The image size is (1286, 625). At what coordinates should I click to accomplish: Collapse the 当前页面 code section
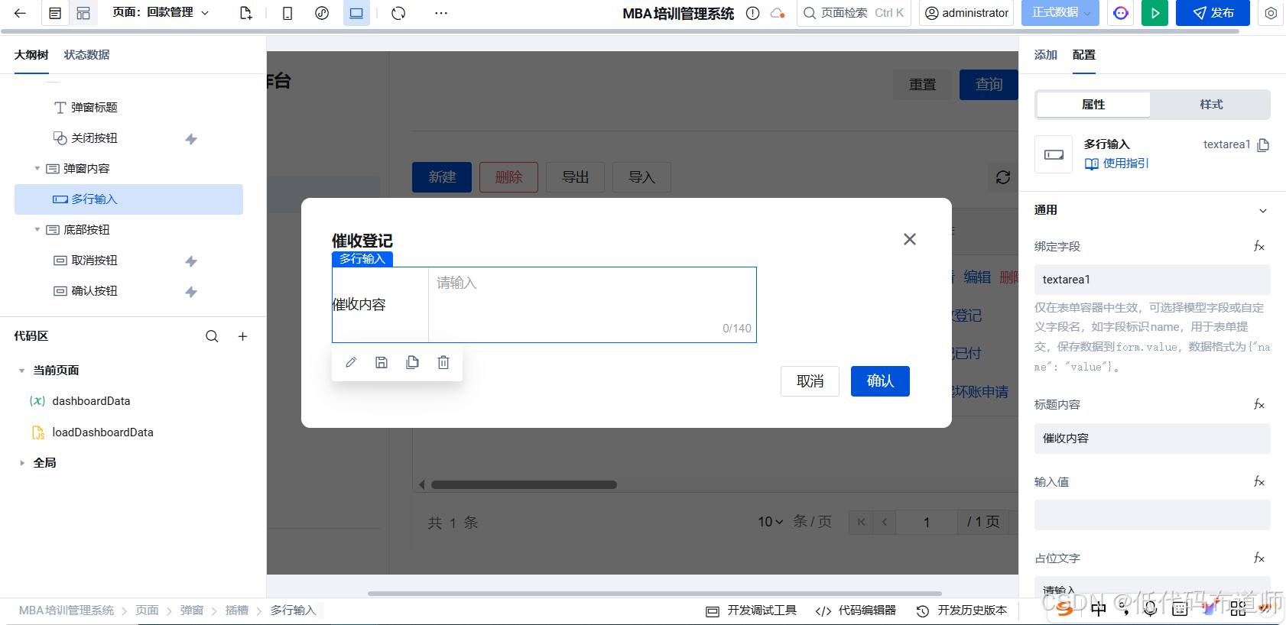click(21, 371)
